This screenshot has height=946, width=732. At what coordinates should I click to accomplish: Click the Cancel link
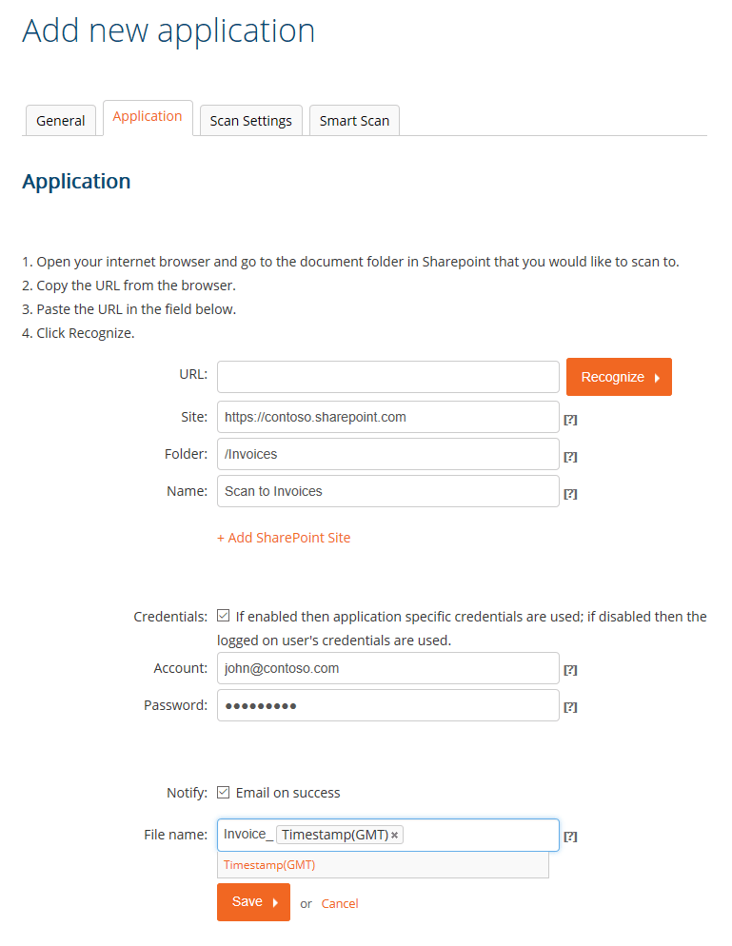pos(340,903)
